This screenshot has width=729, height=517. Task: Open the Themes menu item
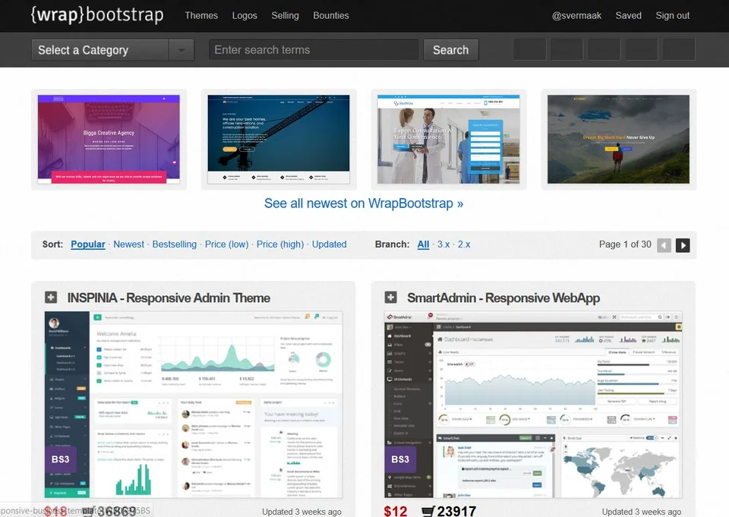point(201,15)
